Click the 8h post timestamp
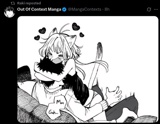The width and height of the screenshot is (160, 124). 107,9
